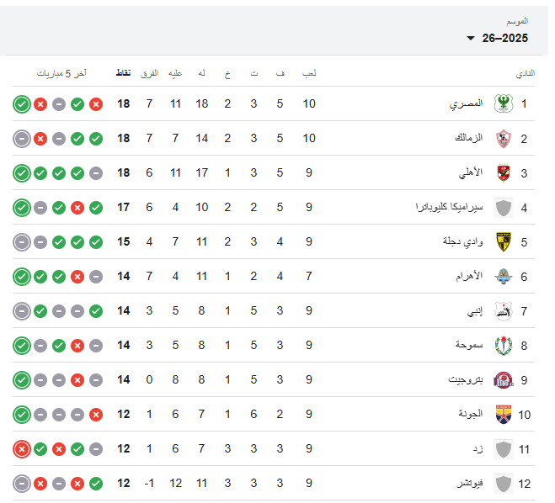This screenshot has width=555, height=503.
Task: Open the فيوتشر team name link
Action: point(469,484)
